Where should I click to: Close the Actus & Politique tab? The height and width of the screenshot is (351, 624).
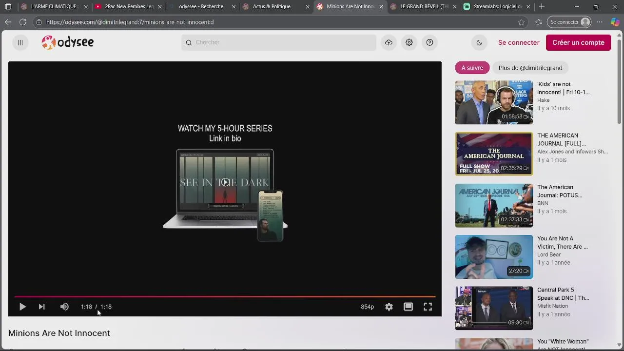coord(307,7)
